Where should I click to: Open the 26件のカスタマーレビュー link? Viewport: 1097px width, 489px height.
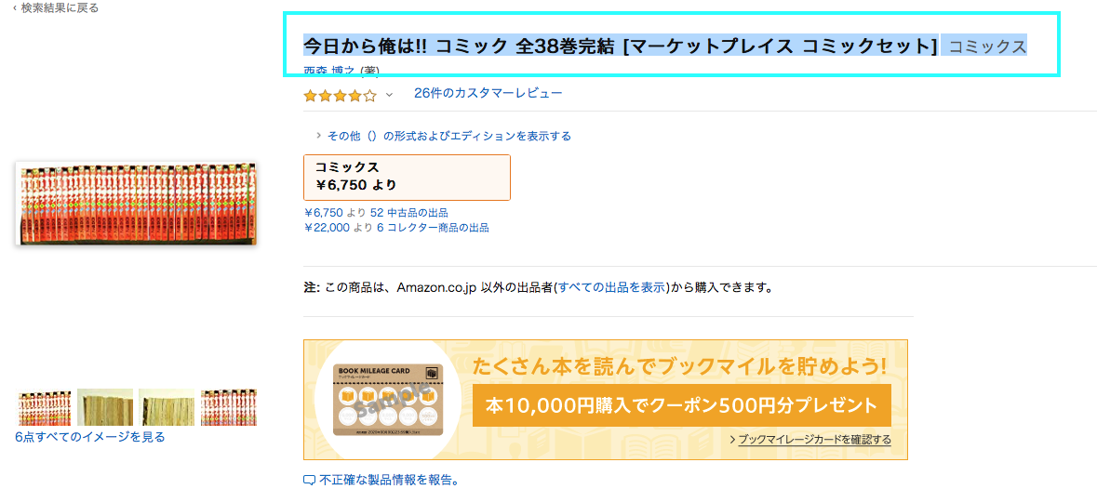click(488, 93)
